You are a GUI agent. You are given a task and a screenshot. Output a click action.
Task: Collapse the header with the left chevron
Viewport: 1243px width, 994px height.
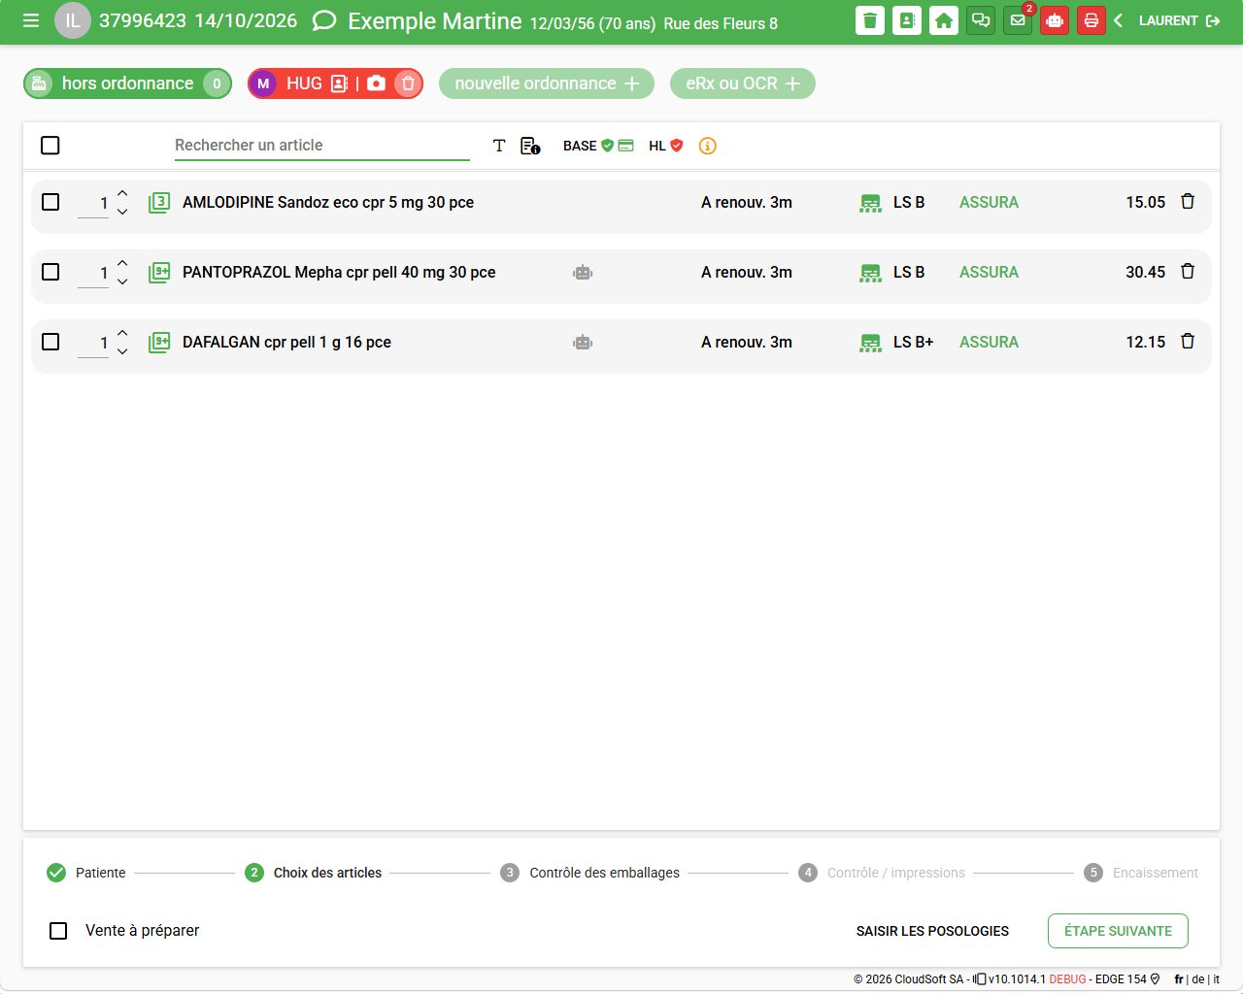pyautogui.click(x=1119, y=20)
